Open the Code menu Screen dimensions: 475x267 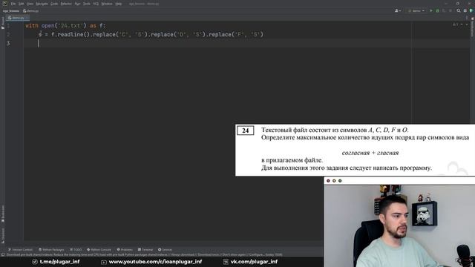(54, 4)
